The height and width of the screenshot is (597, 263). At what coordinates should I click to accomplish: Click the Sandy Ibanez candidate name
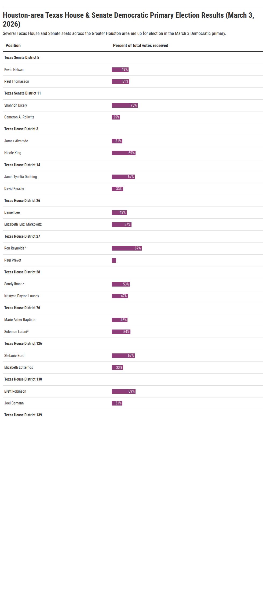(14, 284)
